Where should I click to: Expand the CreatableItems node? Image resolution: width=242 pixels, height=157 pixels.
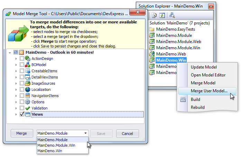[16, 71]
